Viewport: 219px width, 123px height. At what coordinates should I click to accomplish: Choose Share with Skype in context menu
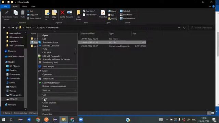(57, 42)
